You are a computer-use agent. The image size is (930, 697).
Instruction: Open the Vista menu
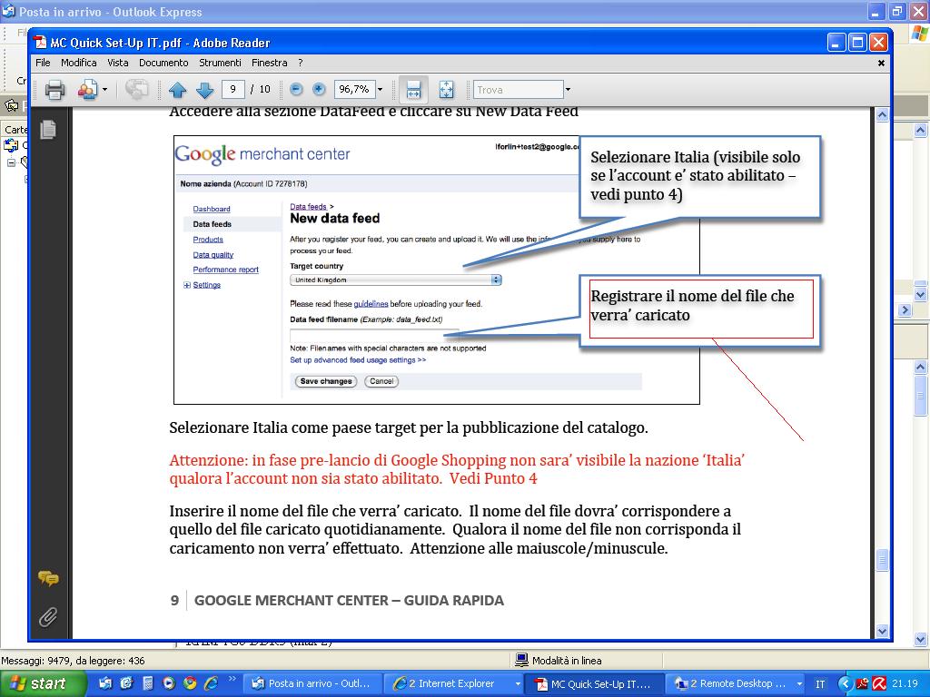(117, 63)
